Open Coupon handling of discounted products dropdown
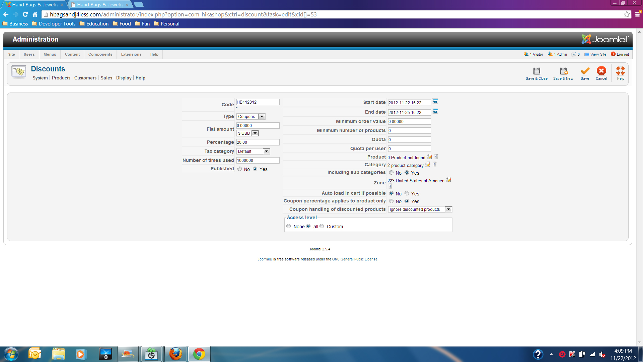The height and width of the screenshot is (362, 643). pos(420,209)
